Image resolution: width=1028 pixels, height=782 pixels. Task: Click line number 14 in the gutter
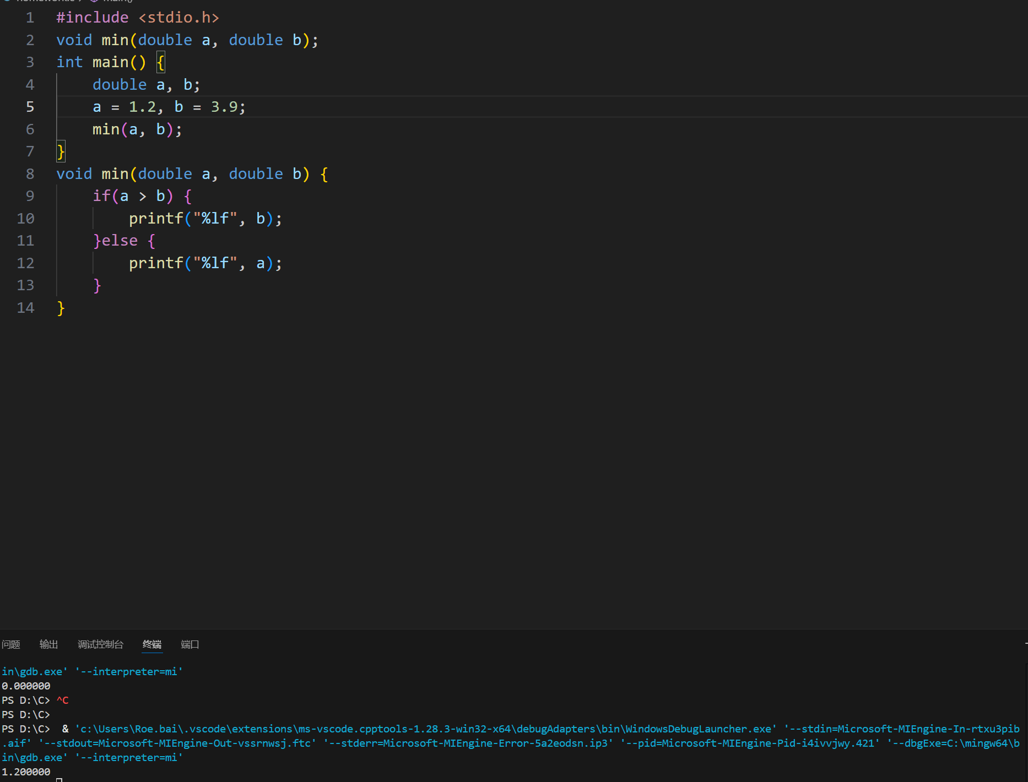click(25, 308)
